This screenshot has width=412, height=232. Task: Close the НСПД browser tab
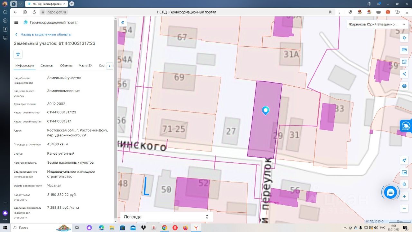point(65,4)
